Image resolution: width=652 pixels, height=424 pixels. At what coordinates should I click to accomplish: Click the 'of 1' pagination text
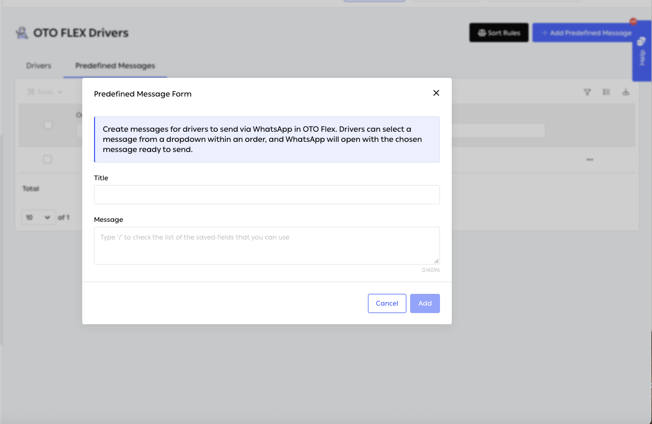64,217
